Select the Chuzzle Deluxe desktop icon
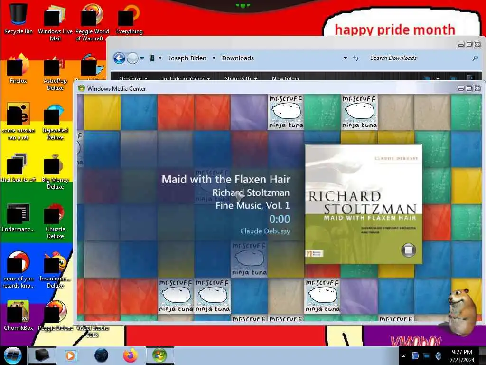 point(55,221)
